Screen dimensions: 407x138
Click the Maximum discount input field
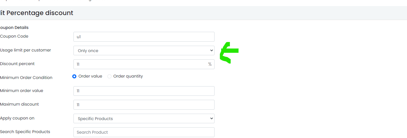point(144,105)
